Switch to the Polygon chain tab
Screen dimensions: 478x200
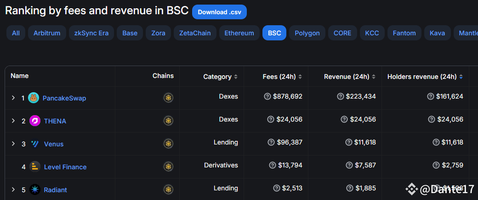pyautogui.click(x=307, y=33)
